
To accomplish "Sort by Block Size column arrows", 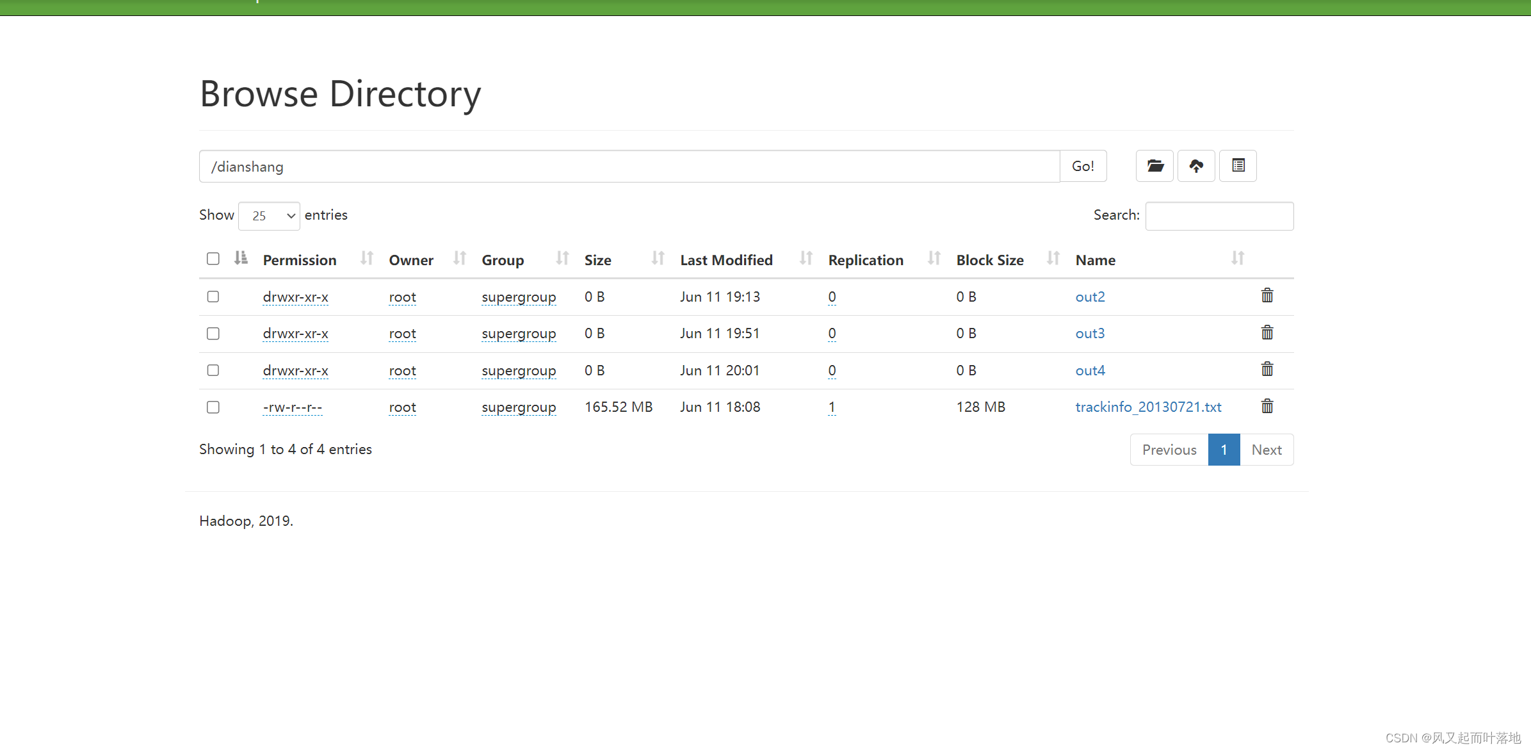I will pos(1053,258).
